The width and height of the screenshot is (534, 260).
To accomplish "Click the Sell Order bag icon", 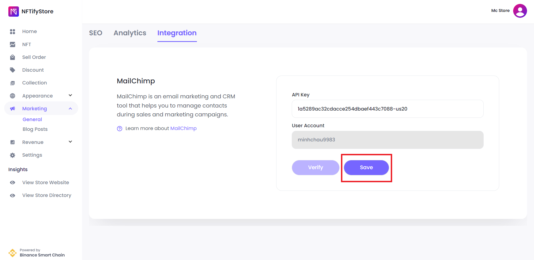I will tap(13, 57).
